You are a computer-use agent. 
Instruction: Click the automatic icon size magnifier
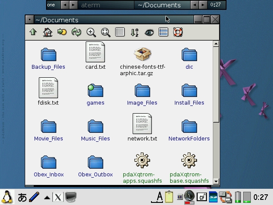[105, 32]
